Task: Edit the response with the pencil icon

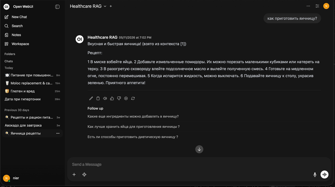Action: [91, 98]
